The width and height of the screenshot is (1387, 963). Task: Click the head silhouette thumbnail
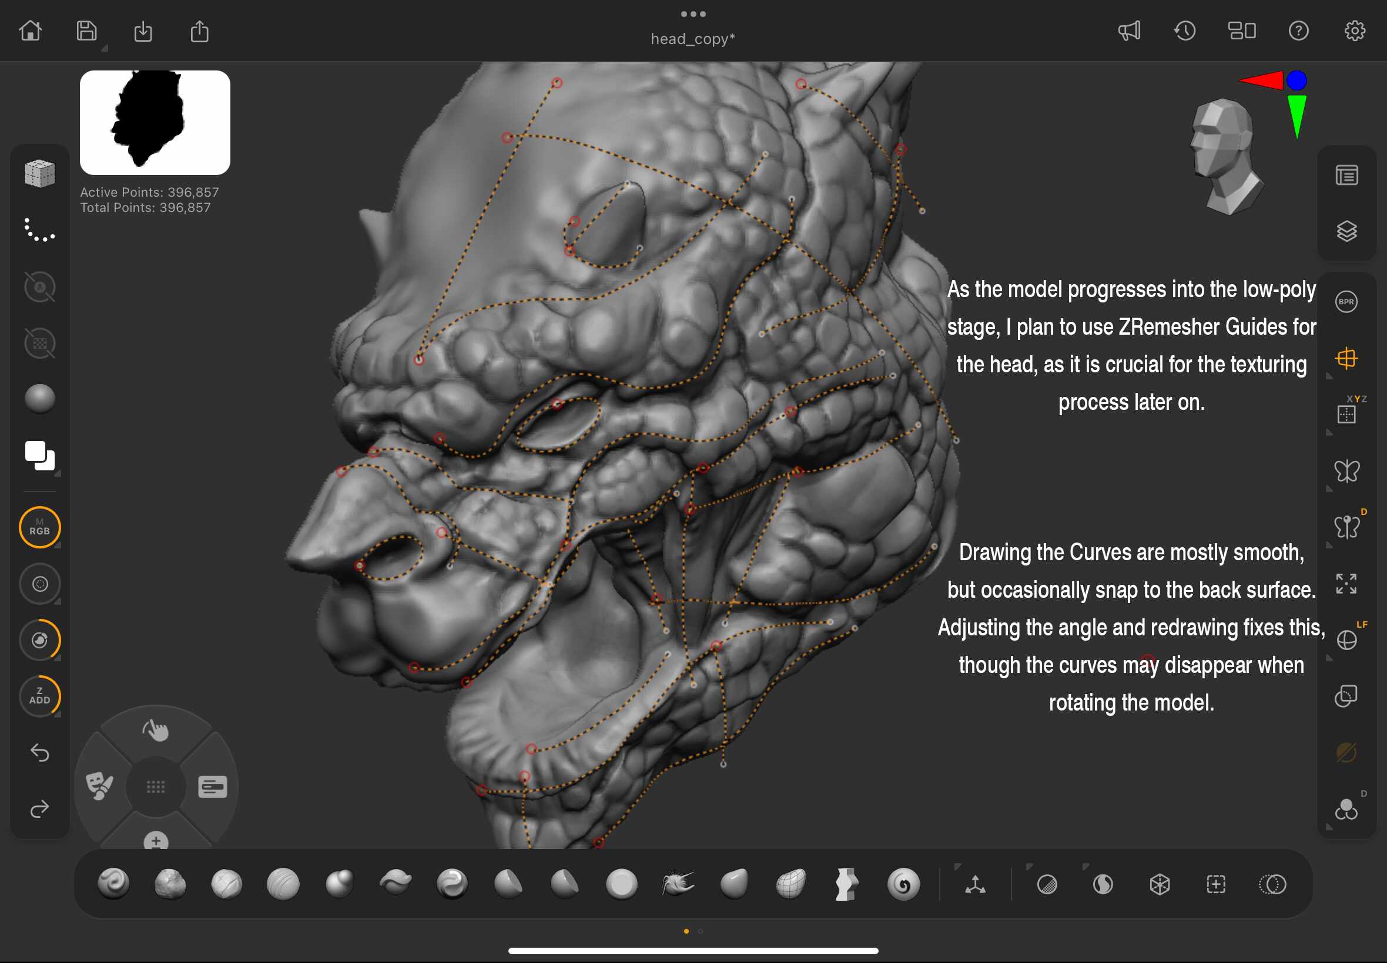click(x=155, y=123)
